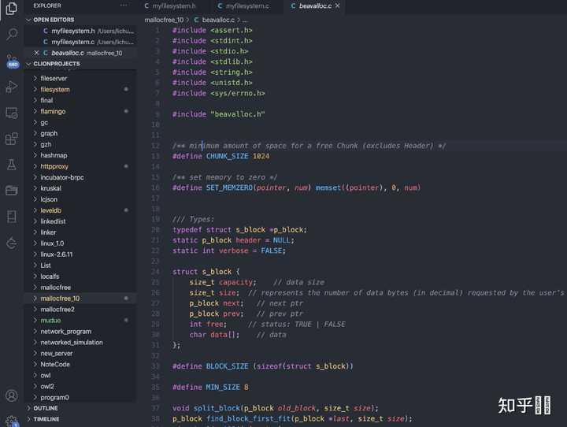This screenshot has width=567, height=427.
Task: Select the mallocfree_10 folder
Action: point(80,298)
